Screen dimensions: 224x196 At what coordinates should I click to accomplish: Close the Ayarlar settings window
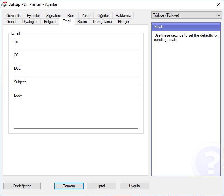point(218,4)
